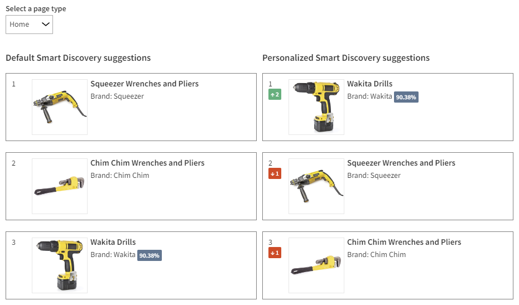Screen dimensions: 519x305
Task: Click the red down 1 badge on Squeezer
Action: click(x=274, y=174)
